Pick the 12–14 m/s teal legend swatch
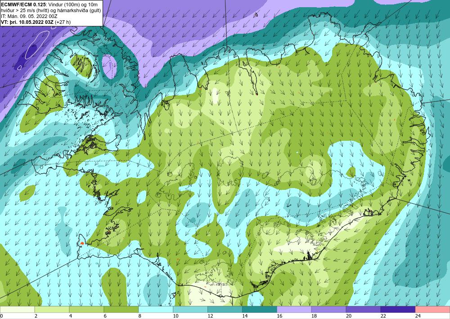Viewport: 450px width, 319px height. pyautogui.click(x=225, y=310)
